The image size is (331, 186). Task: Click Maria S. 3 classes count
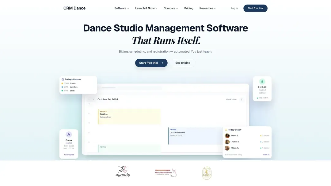coord(265,136)
